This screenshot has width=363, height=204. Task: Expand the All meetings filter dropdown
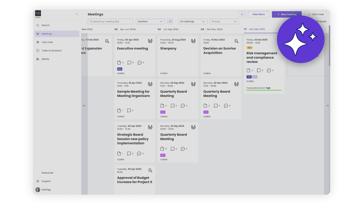click(x=193, y=21)
